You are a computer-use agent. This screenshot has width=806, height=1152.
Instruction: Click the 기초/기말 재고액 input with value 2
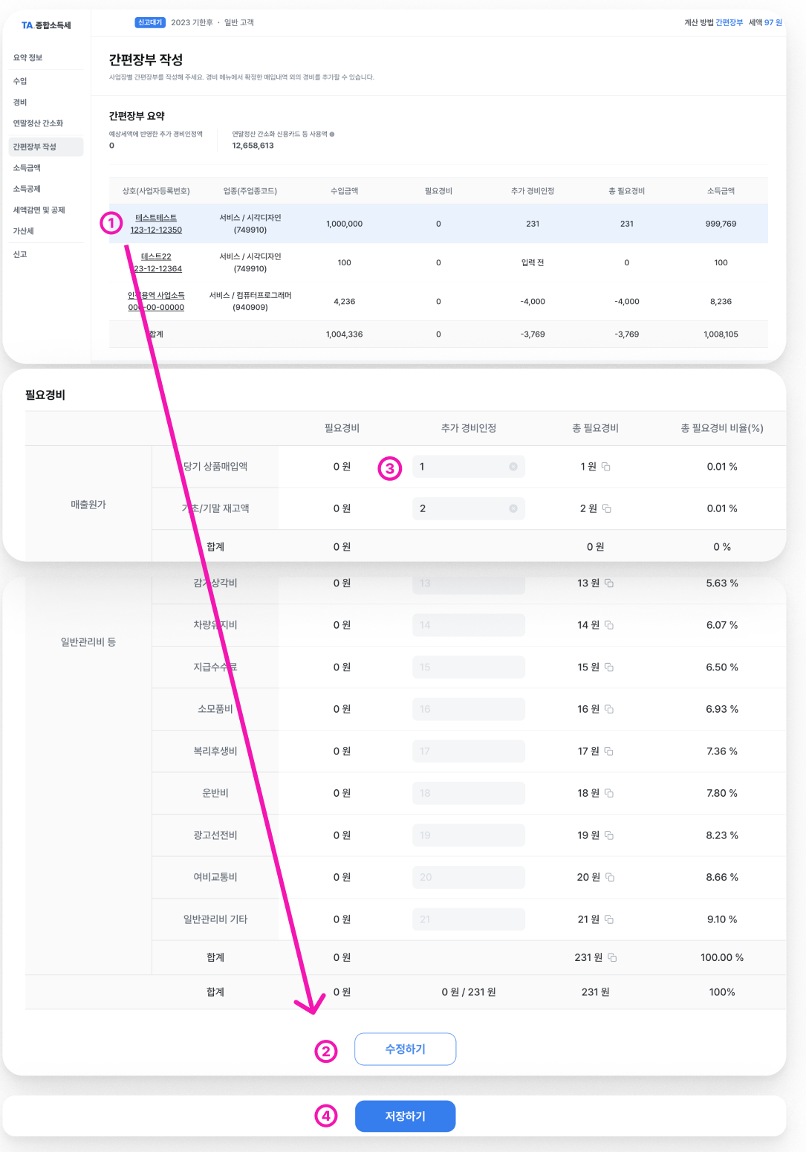469,508
